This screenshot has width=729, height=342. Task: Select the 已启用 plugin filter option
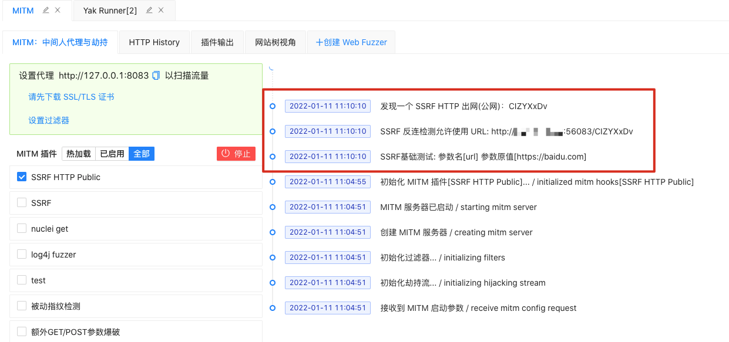click(112, 154)
